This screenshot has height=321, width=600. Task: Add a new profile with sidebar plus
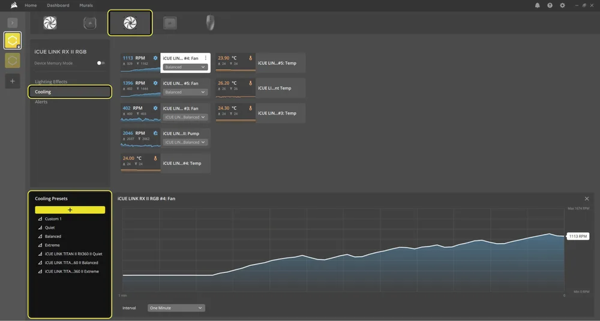pos(12,81)
